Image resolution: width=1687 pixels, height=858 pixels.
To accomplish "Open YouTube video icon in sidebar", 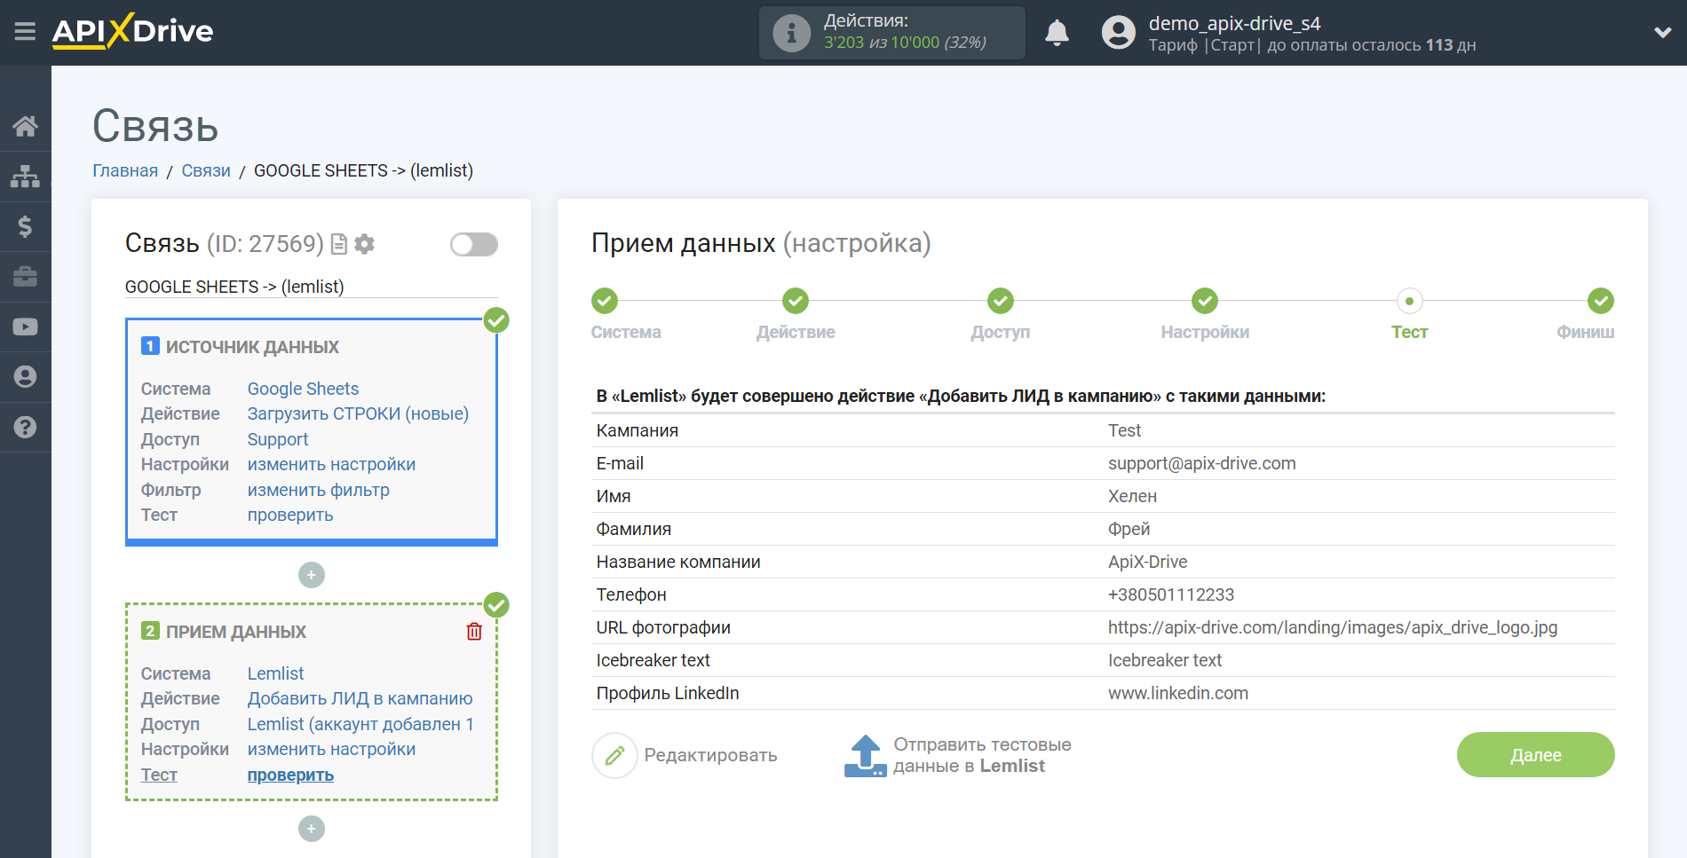I will click(x=25, y=327).
